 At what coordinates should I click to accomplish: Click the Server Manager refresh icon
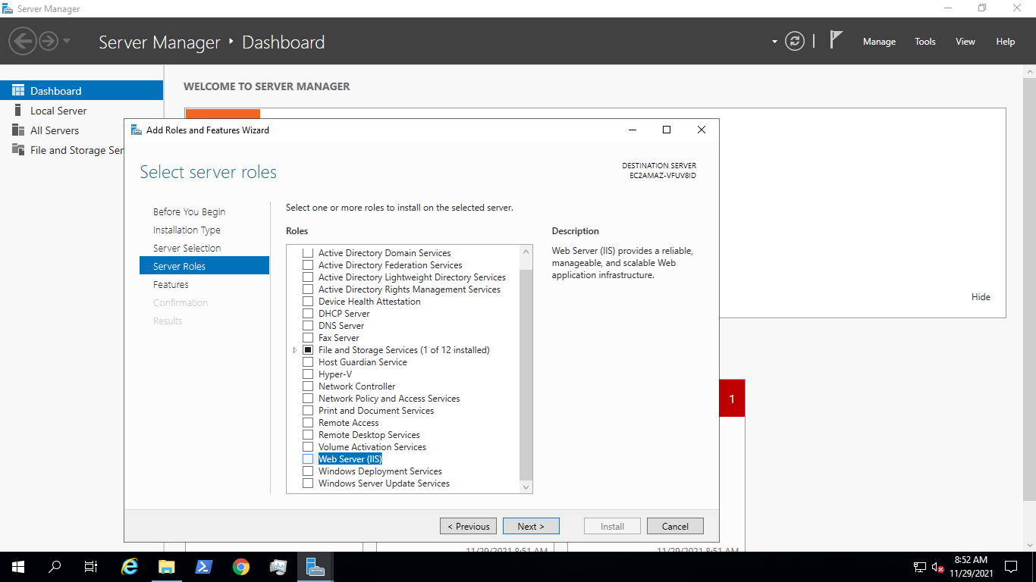point(794,41)
